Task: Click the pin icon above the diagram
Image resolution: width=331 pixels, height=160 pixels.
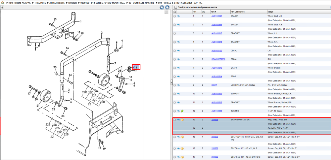Action: pyautogui.click(x=2, y=7)
